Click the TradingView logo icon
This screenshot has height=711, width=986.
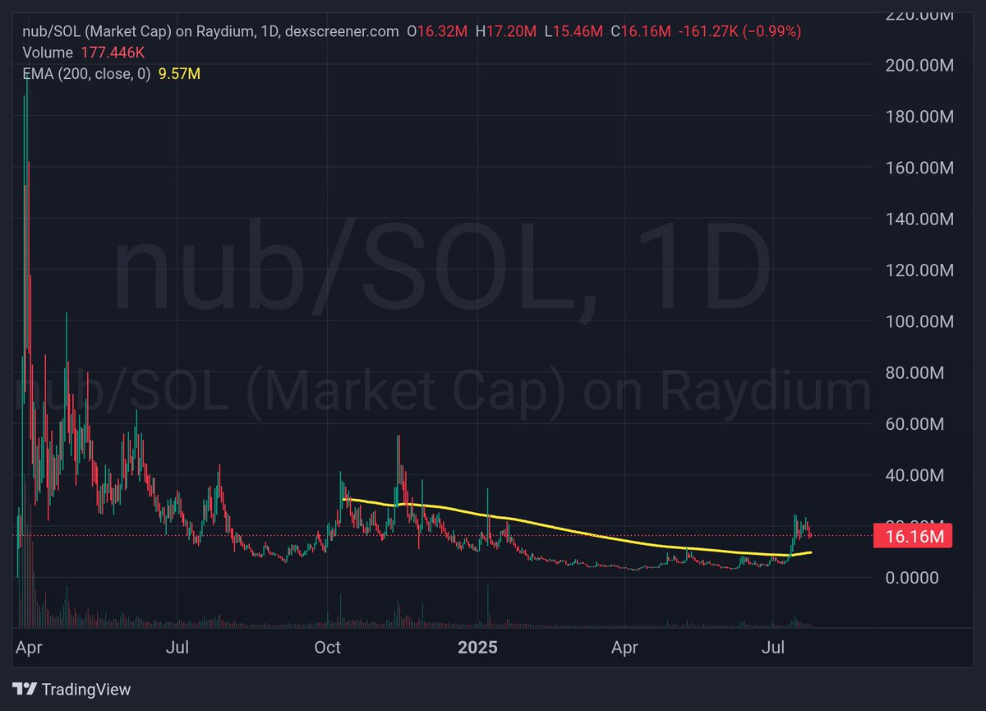pyautogui.click(x=25, y=689)
